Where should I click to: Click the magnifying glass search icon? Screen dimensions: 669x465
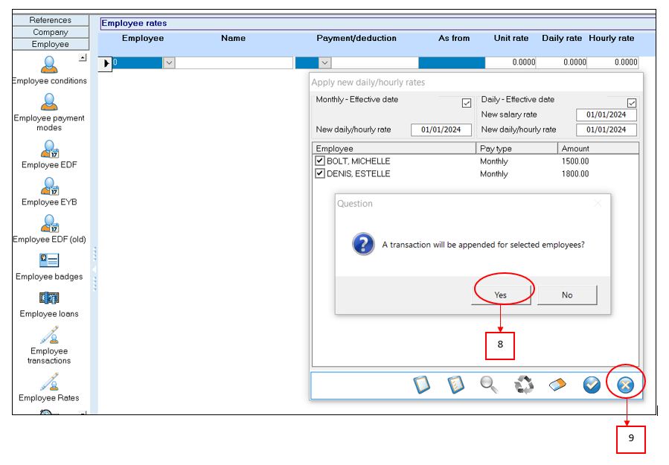[489, 385]
